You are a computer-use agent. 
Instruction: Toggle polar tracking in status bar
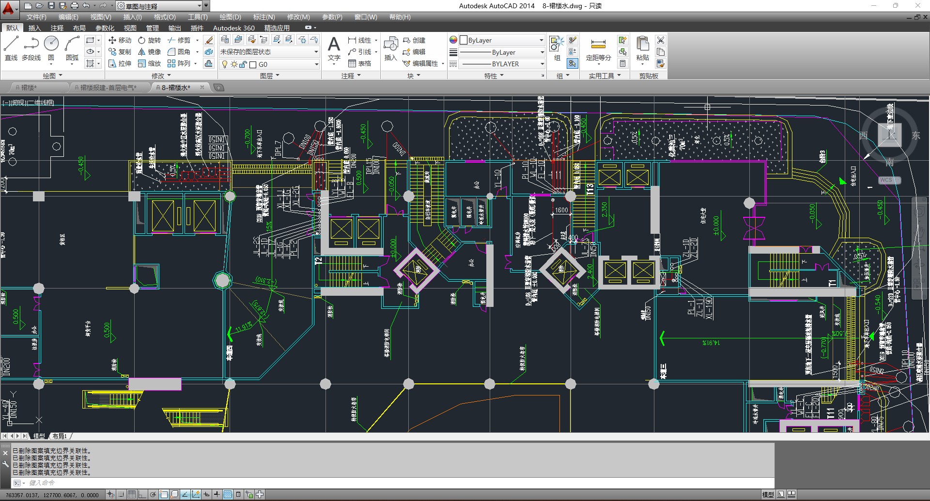[x=153, y=494]
